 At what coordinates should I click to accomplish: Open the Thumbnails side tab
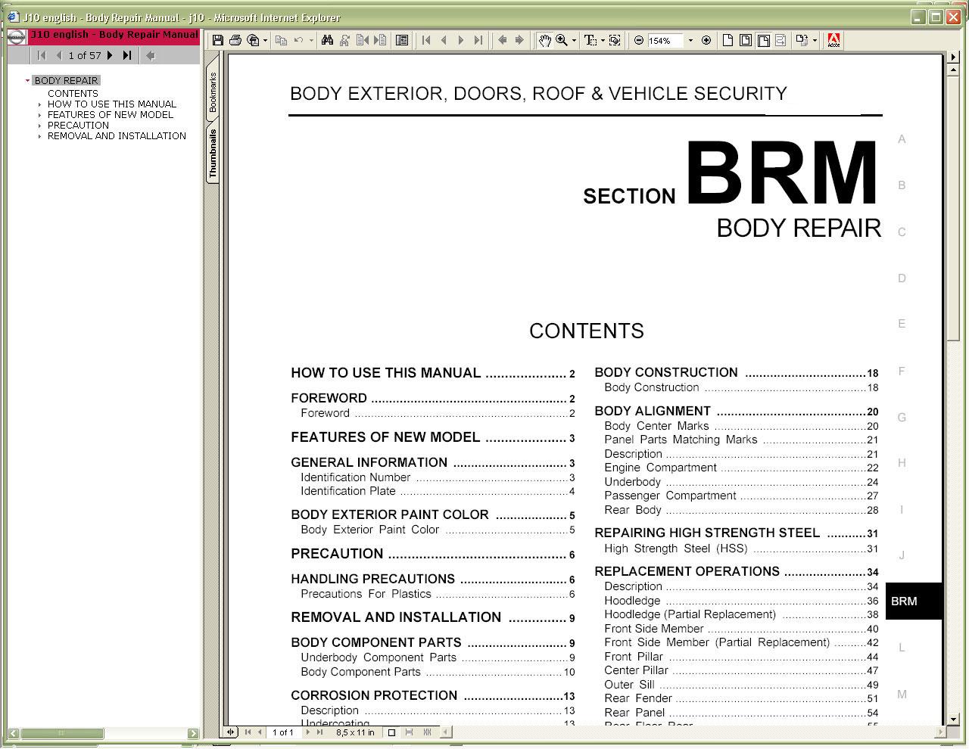click(x=213, y=154)
